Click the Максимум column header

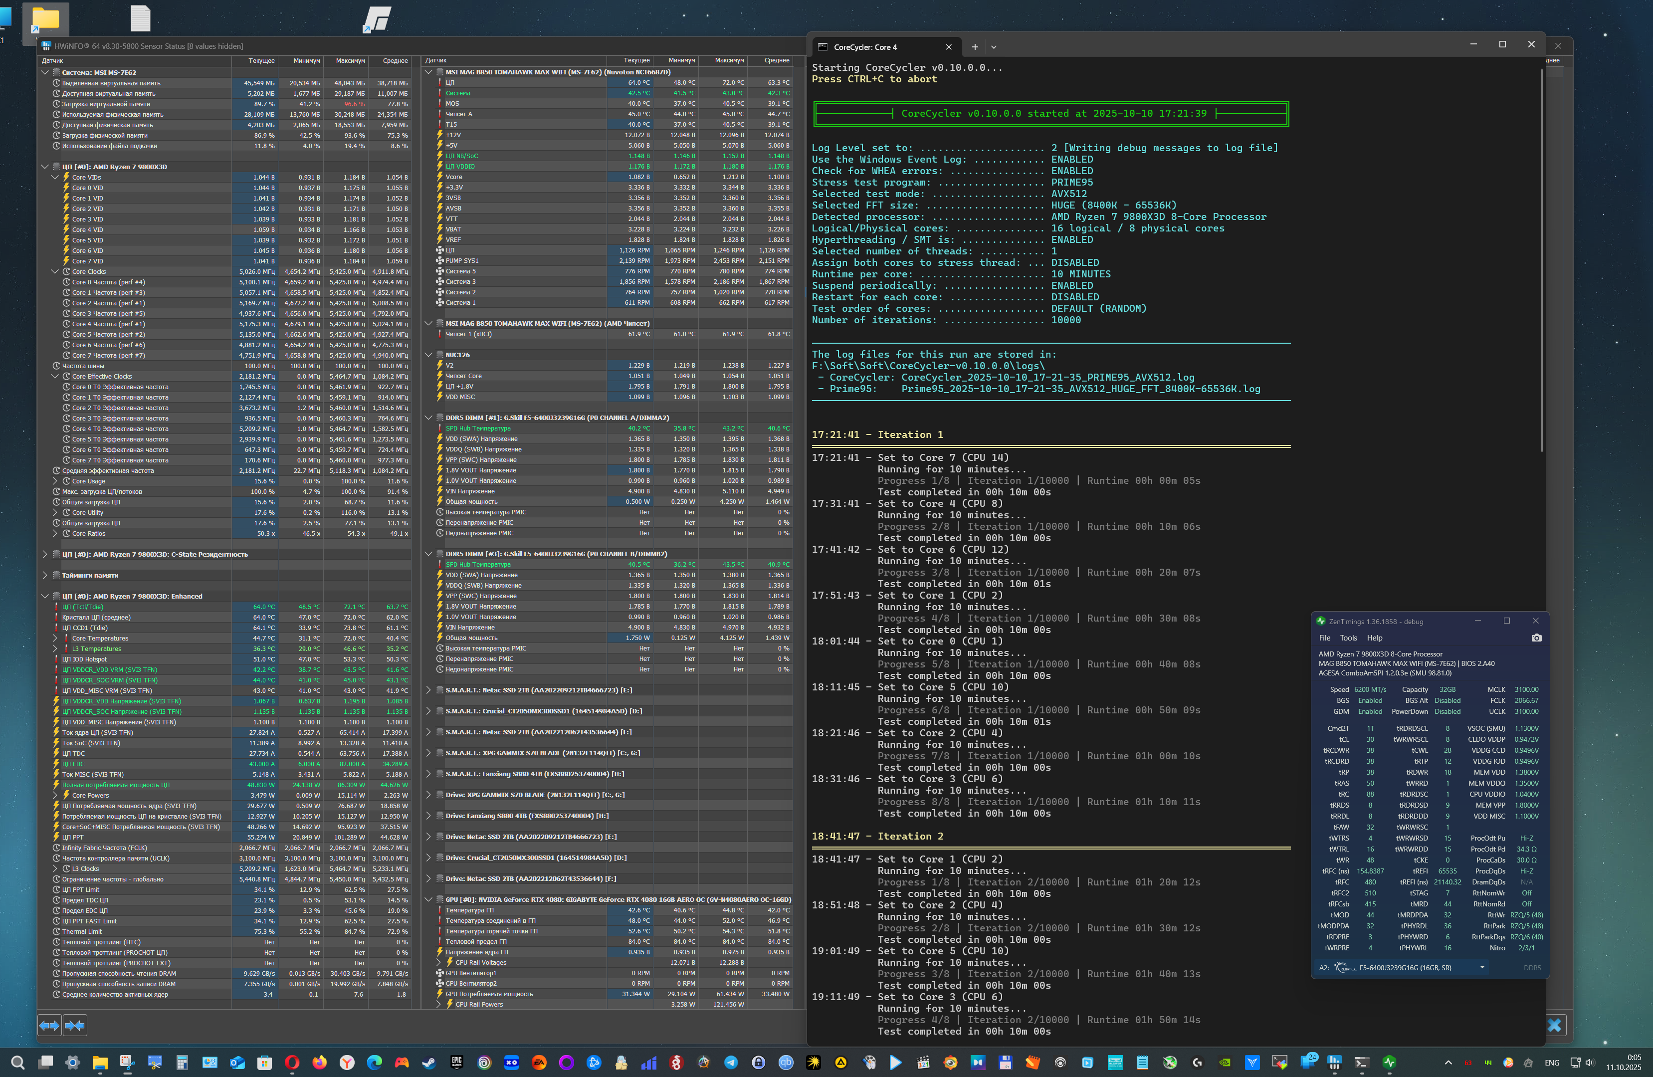pyautogui.click(x=349, y=60)
